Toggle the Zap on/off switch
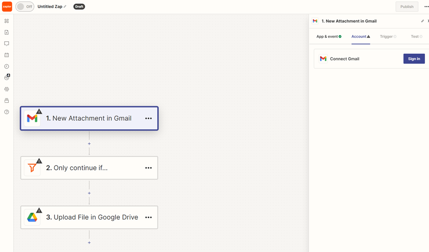 25,6
